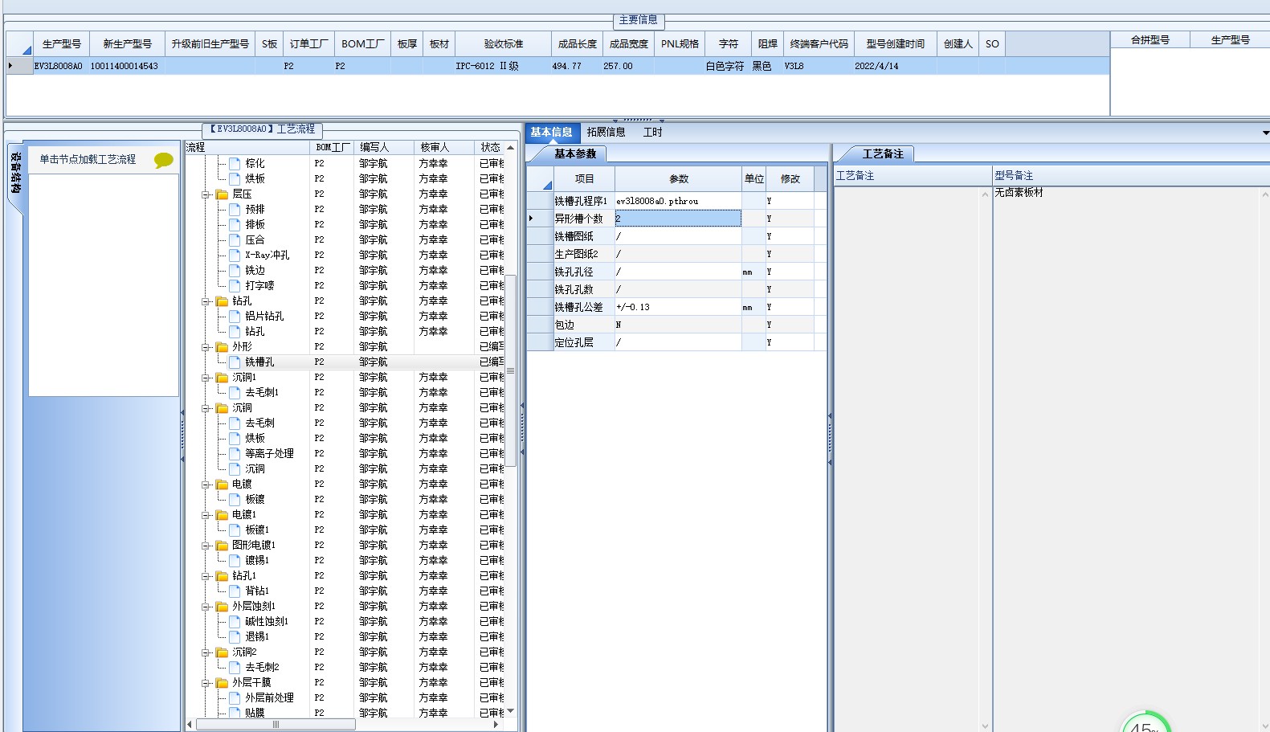Screen dimensions: 1270x732
Task: Click the yellow speech bubble icon
Action: coord(164,160)
